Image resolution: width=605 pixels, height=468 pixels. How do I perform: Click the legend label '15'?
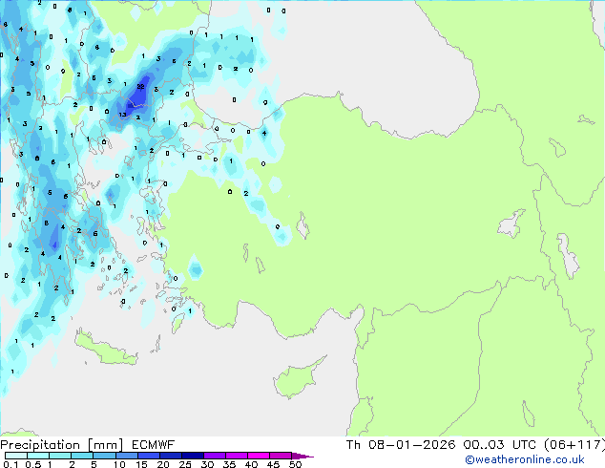pyautogui.click(x=141, y=464)
